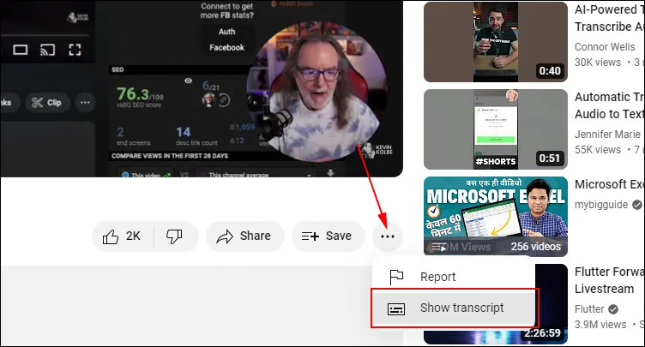This screenshot has height=347, width=645.
Task: Expand the This channel average dropdown
Action: click(257, 175)
